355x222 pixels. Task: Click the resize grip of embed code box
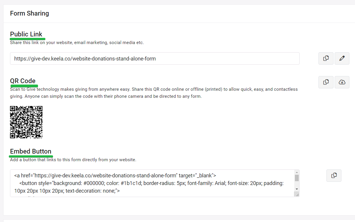297,194
